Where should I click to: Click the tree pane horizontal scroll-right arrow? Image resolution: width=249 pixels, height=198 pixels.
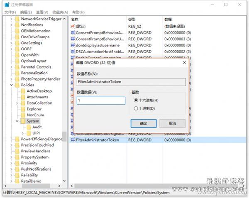click(x=59, y=186)
